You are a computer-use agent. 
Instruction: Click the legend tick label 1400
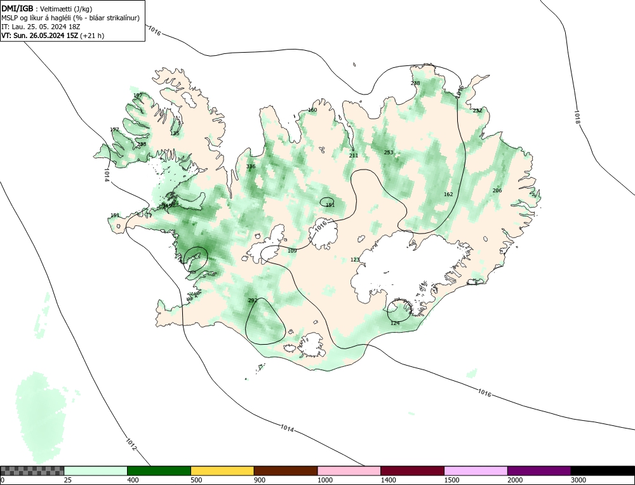tap(389, 480)
